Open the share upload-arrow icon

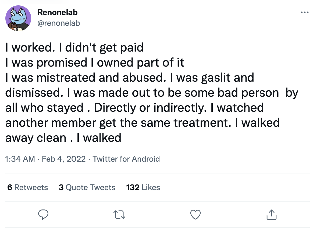click(272, 215)
